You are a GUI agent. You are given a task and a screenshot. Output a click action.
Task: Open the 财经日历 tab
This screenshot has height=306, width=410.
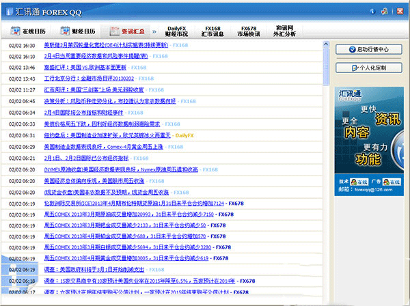tap(78, 31)
